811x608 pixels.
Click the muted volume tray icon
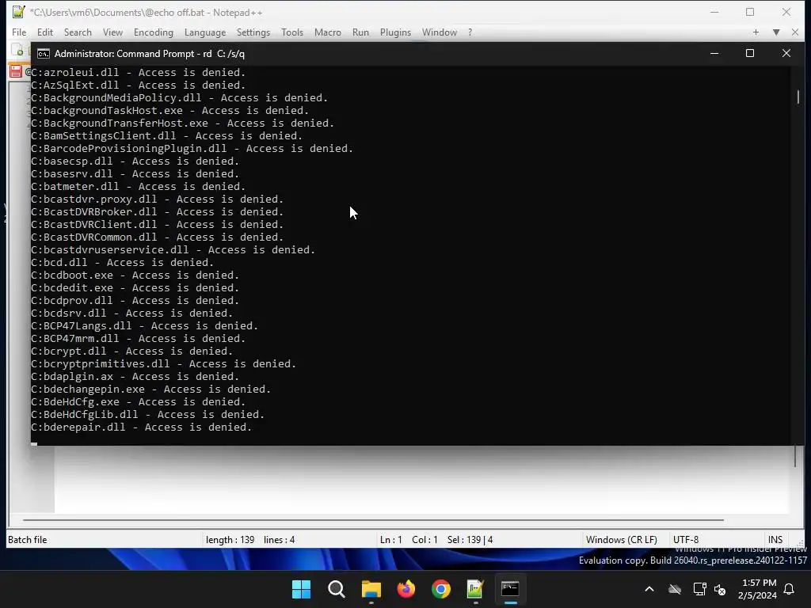pyautogui.click(x=719, y=589)
